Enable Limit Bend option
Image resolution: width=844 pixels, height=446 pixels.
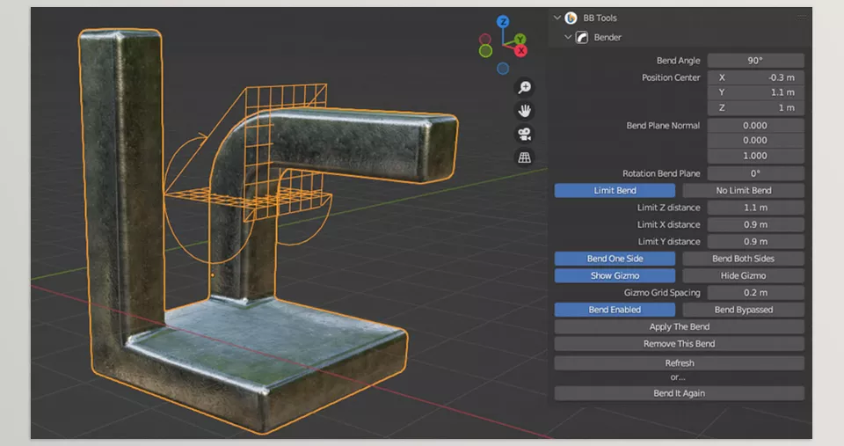pos(615,191)
